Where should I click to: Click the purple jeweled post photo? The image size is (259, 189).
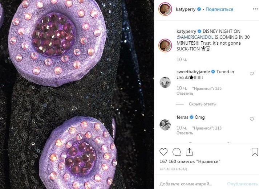(x=77, y=94)
